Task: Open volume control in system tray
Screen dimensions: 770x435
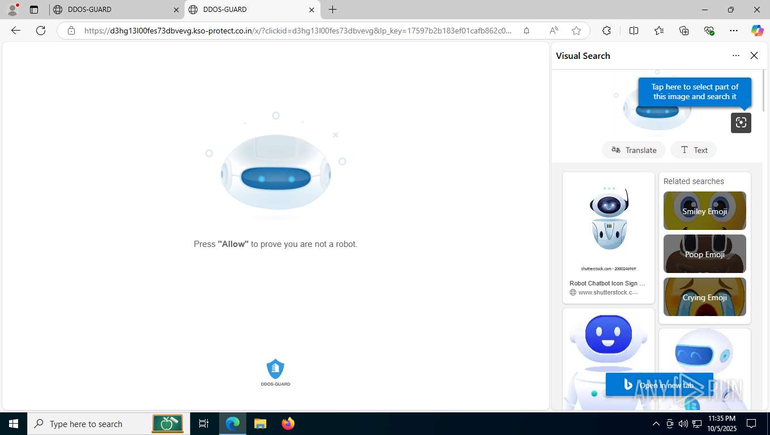Action: point(683,424)
